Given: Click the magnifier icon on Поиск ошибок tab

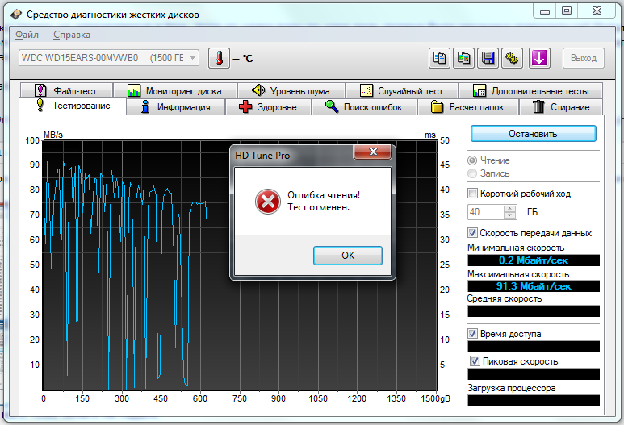Looking at the screenshot, I should pos(332,106).
